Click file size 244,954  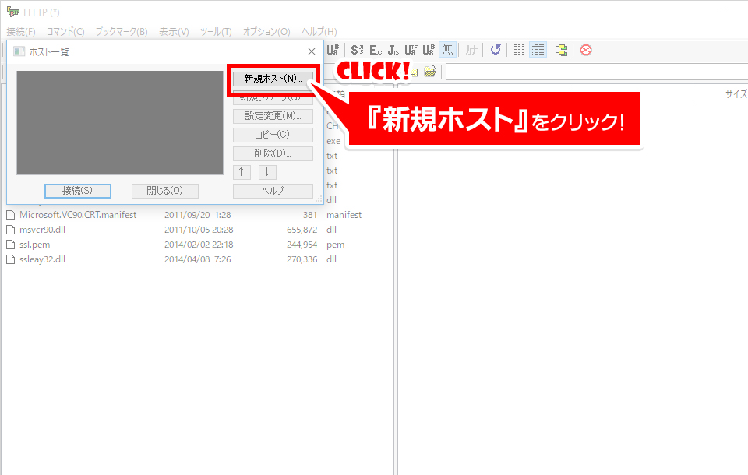[302, 245]
